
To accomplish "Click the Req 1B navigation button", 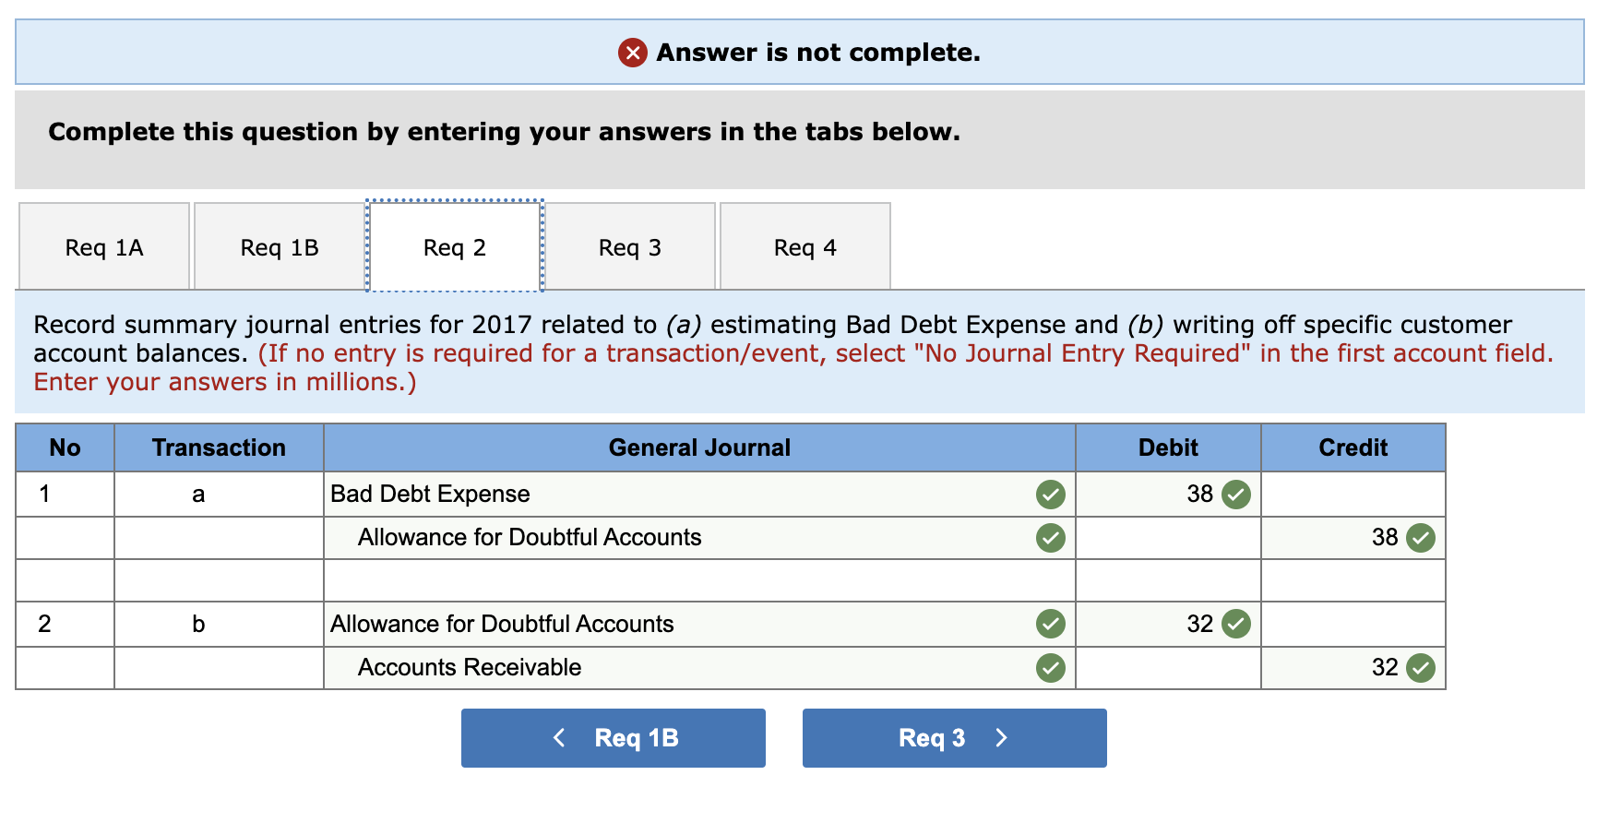I will (x=613, y=737).
